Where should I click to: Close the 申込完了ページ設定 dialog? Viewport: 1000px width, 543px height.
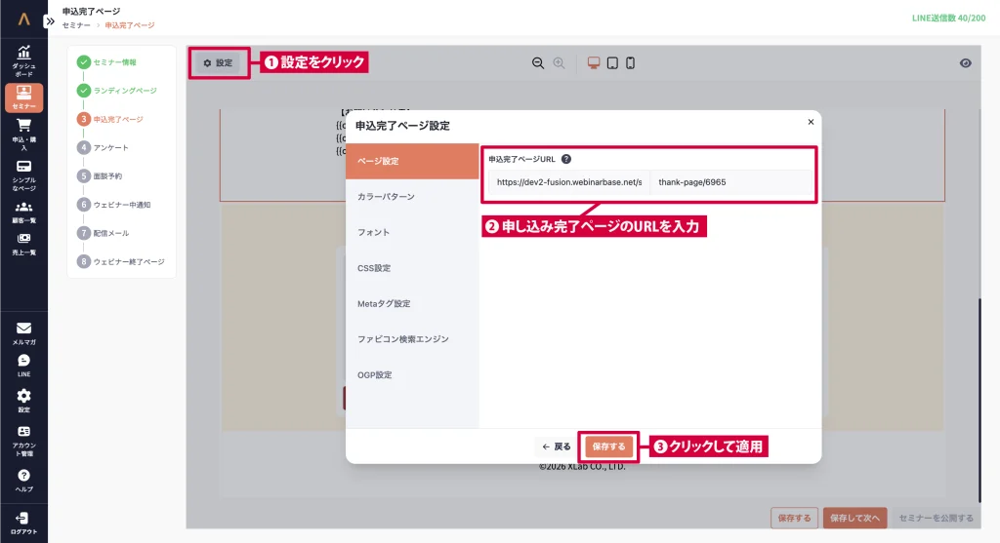811,122
